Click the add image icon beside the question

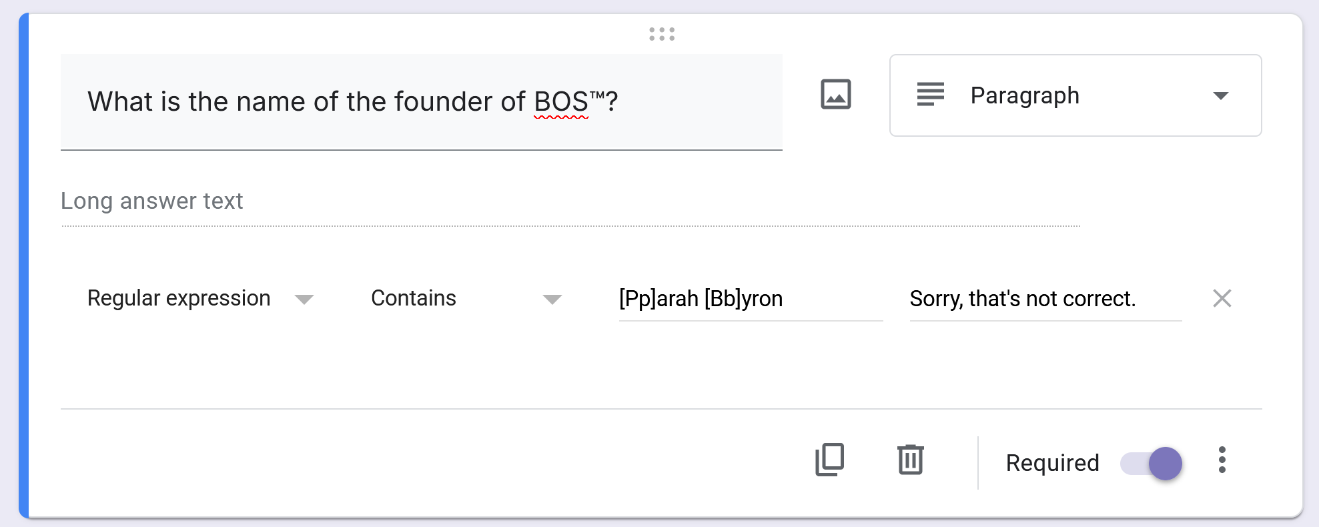tap(835, 94)
